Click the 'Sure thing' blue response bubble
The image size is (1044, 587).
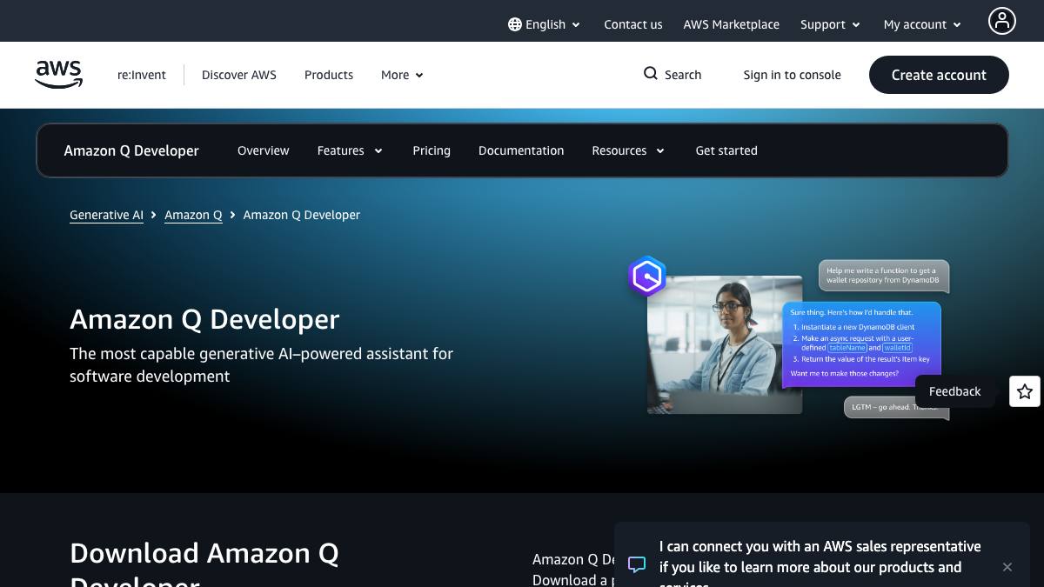[861, 344]
